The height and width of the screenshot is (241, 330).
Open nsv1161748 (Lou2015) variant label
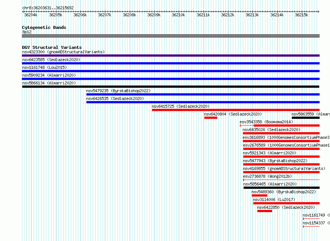point(44,67)
